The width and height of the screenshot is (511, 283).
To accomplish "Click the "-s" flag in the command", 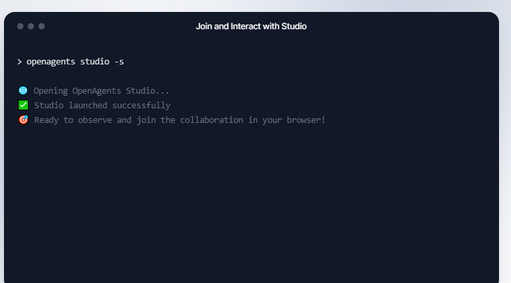I will (x=119, y=62).
